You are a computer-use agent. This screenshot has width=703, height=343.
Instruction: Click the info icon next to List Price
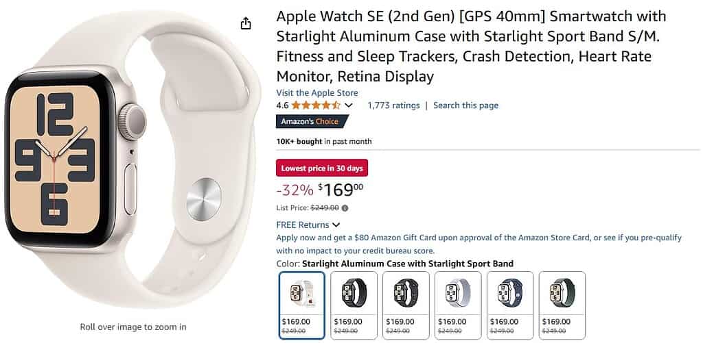click(x=345, y=208)
